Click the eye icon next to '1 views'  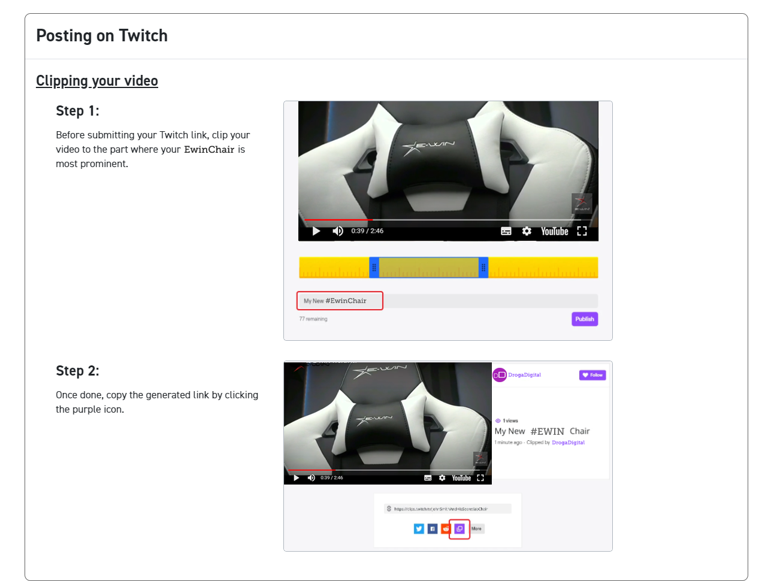[498, 421]
